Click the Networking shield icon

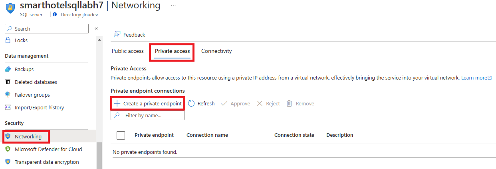tap(8, 136)
